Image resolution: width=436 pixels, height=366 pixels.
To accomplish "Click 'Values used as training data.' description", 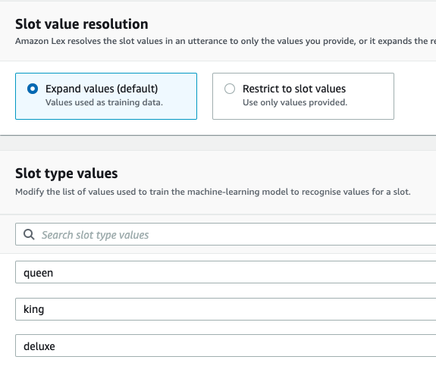I will (105, 102).
